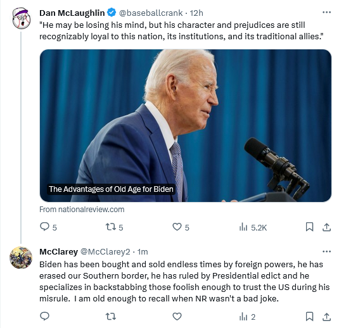Share McClarey's reply
Viewport: 339px width, 328px height.
[326, 317]
